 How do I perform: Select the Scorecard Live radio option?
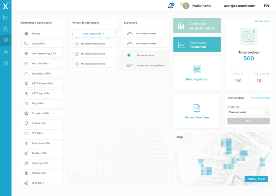(x=129, y=55)
